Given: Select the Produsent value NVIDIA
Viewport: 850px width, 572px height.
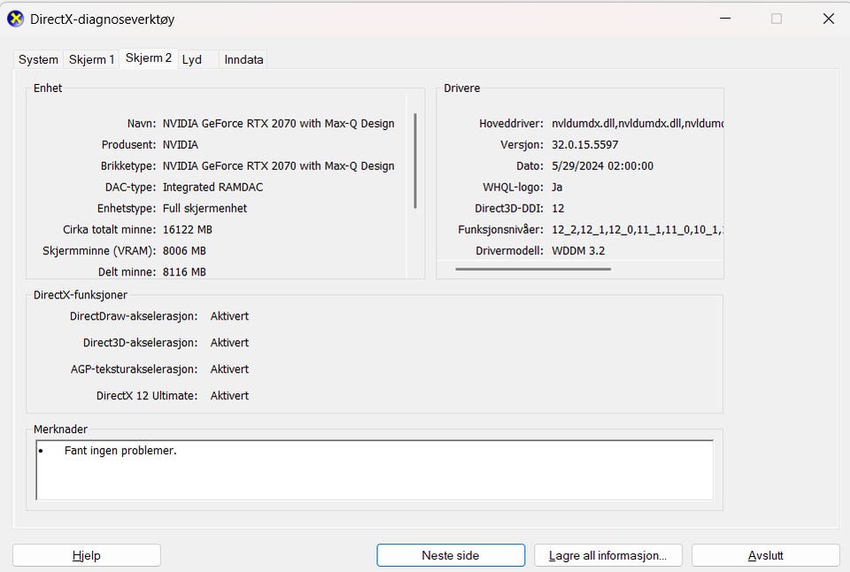Looking at the screenshot, I should tap(181, 144).
